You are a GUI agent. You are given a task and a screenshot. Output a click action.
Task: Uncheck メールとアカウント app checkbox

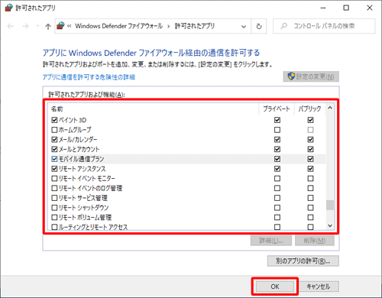[x=54, y=149]
